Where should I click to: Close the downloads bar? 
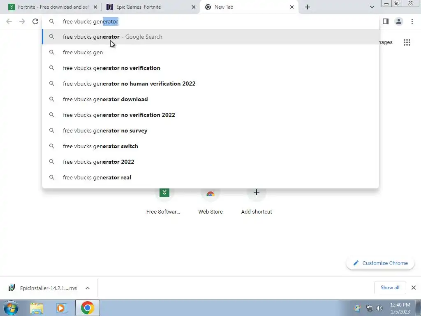414,288
